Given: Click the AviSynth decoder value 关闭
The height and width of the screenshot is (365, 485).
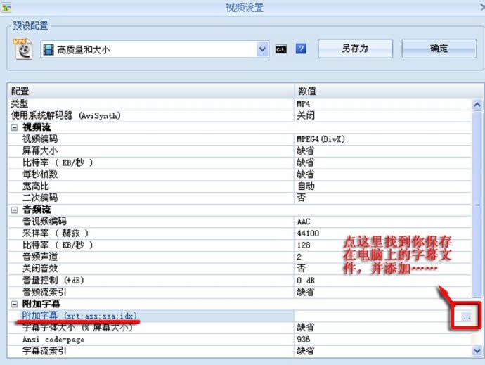Looking at the screenshot, I should (x=305, y=115).
